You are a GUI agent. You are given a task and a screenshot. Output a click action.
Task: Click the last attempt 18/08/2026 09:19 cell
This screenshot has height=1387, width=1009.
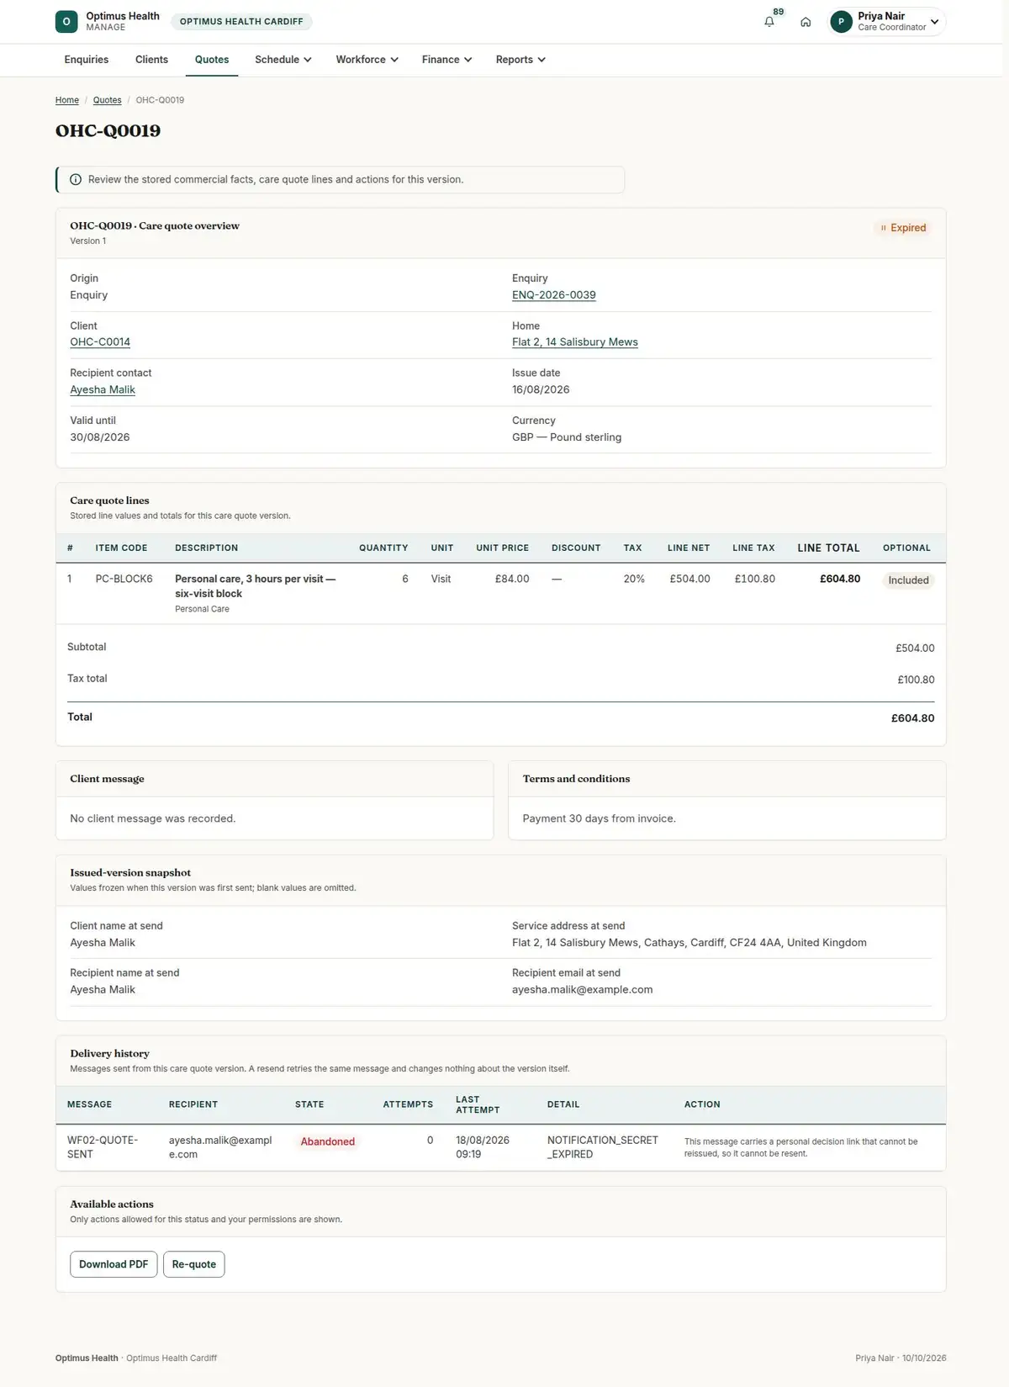(x=483, y=1147)
